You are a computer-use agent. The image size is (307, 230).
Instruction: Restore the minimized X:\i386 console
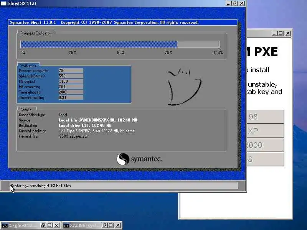coord(104,225)
